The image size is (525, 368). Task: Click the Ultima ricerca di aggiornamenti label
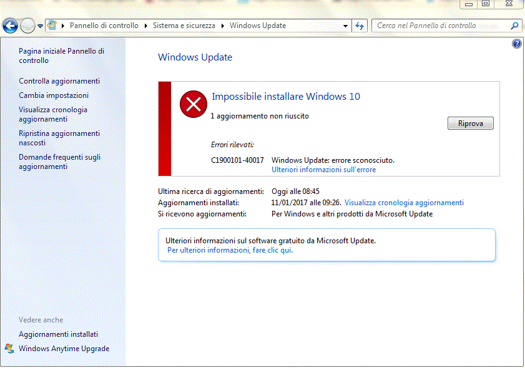[x=211, y=191]
